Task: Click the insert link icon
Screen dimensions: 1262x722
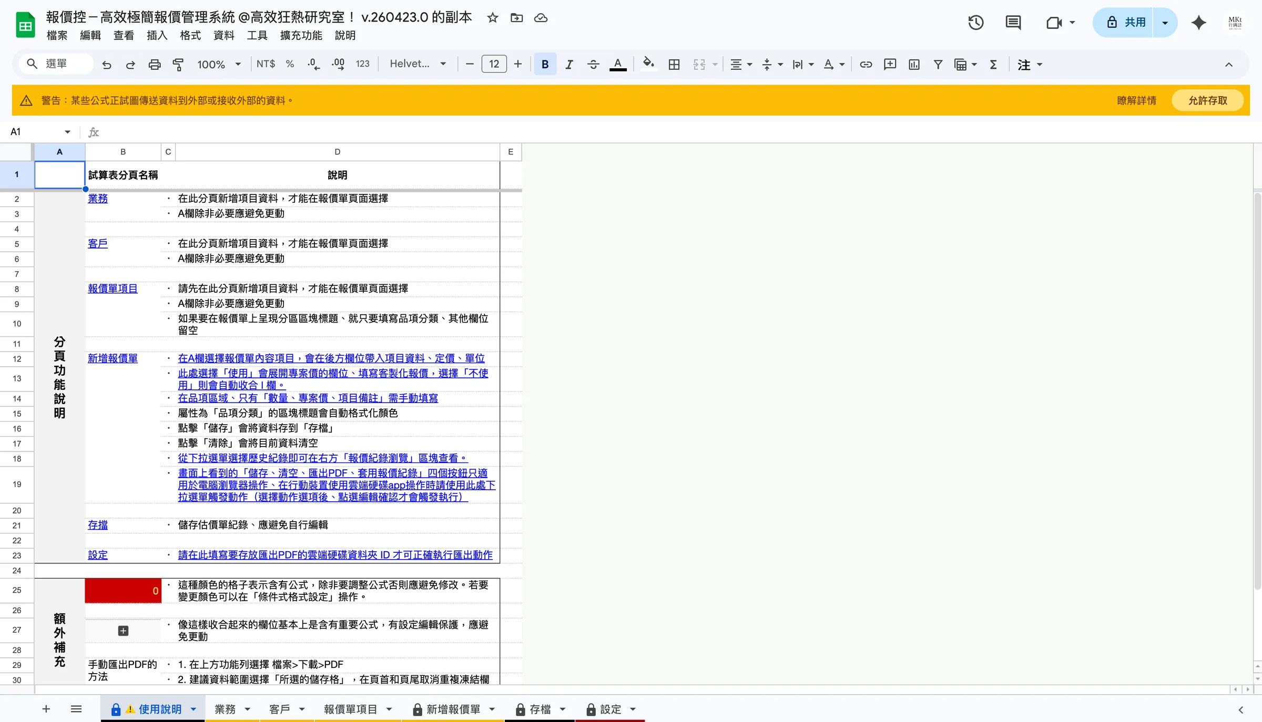Action: (x=866, y=64)
